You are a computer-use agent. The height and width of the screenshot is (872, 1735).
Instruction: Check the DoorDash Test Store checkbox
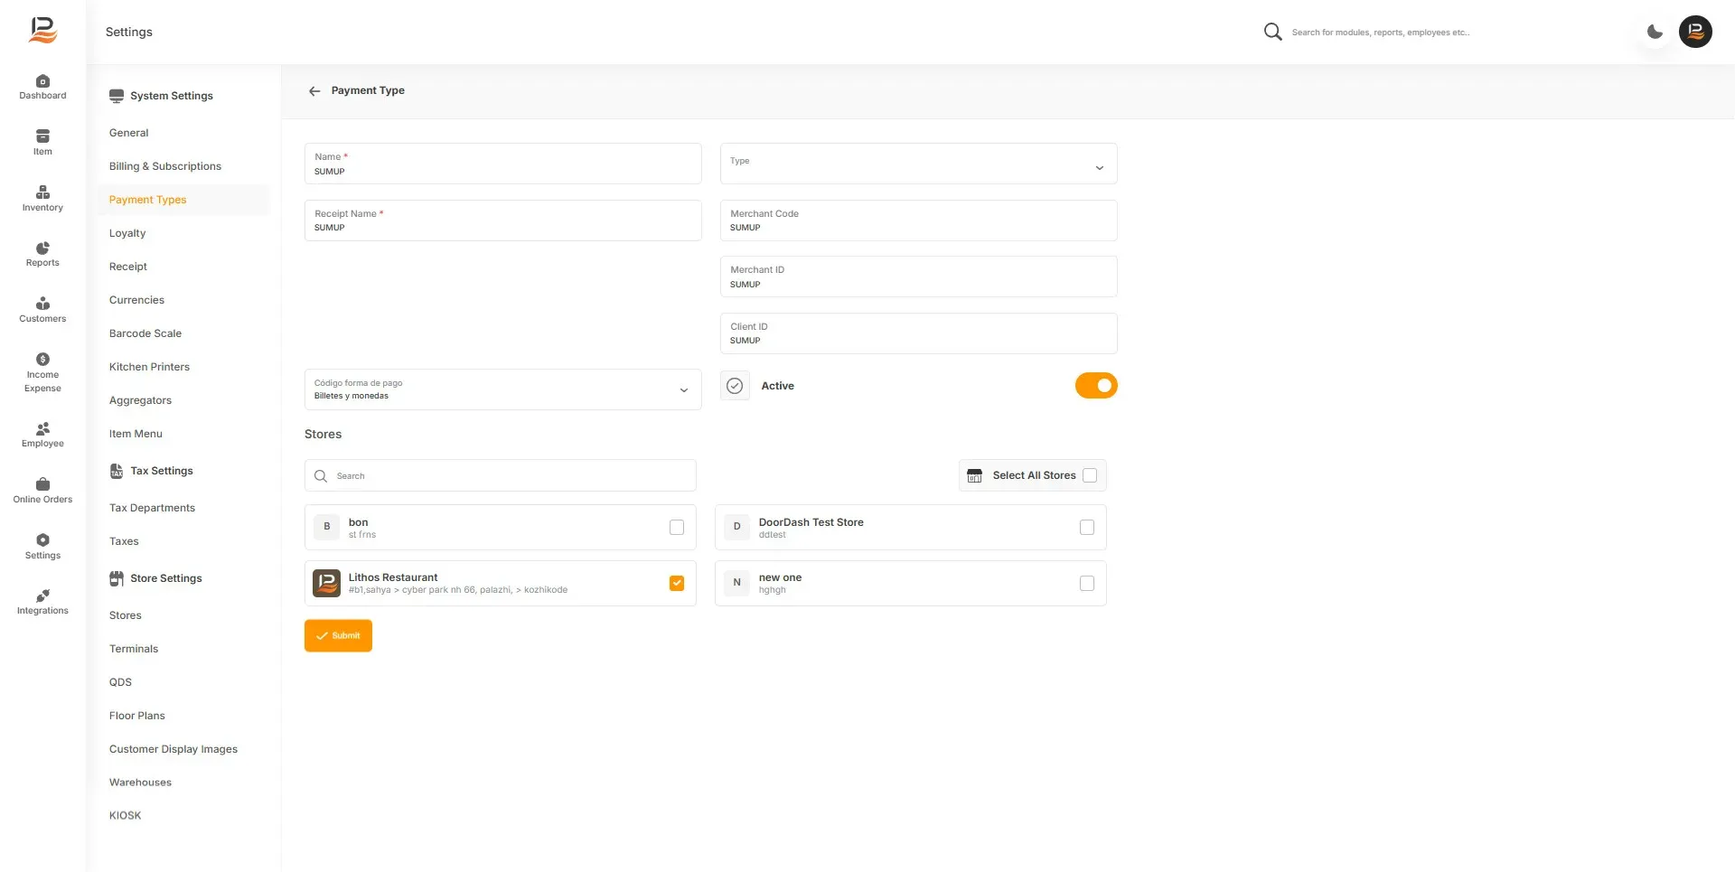tap(1087, 528)
